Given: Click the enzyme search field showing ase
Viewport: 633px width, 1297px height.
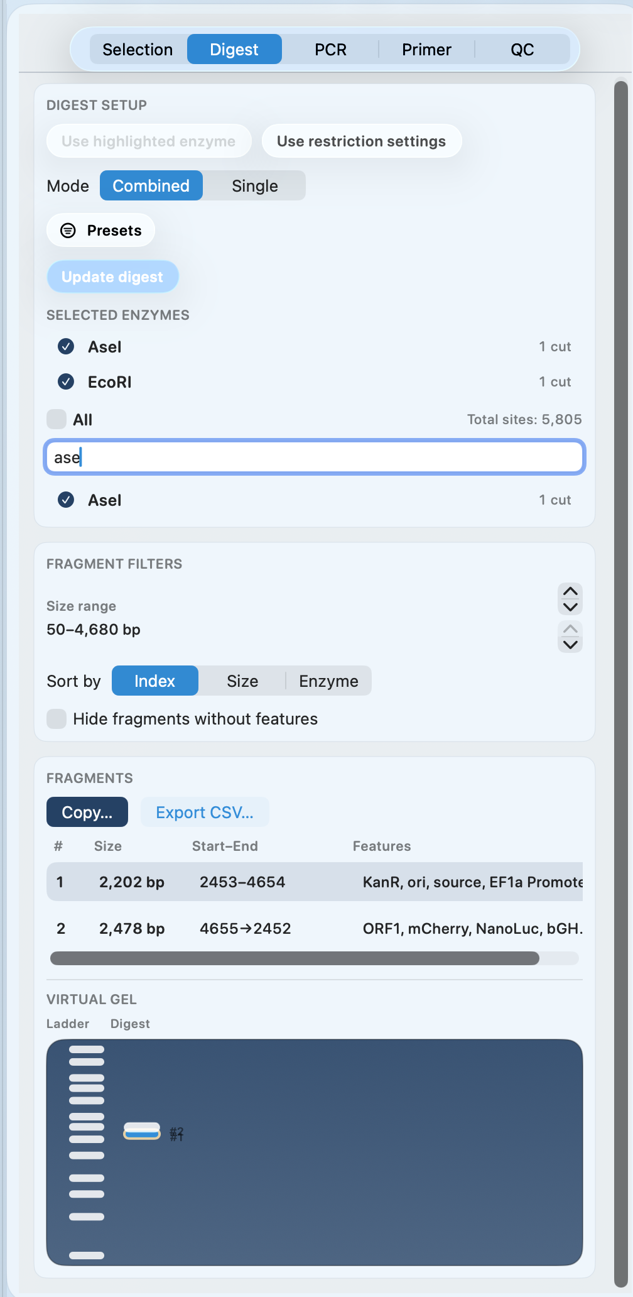Looking at the screenshot, I should 314,457.
